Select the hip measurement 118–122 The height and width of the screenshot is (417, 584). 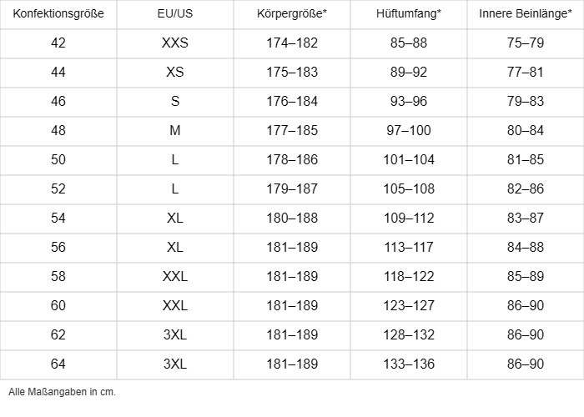(x=409, y=277)
